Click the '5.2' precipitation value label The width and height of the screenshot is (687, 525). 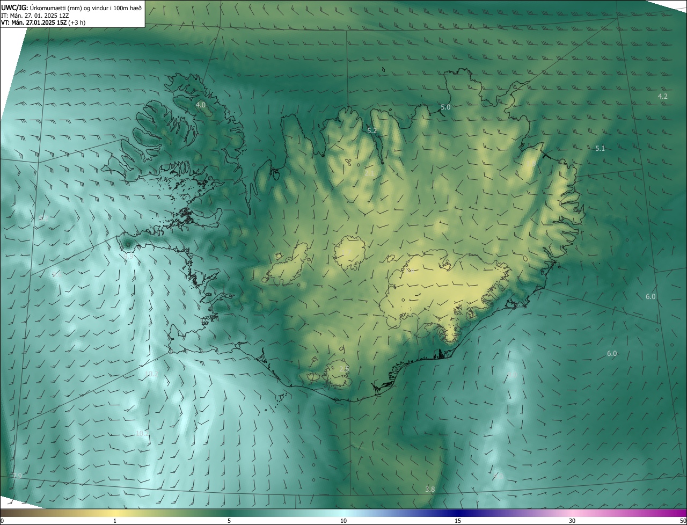(372, 130)
